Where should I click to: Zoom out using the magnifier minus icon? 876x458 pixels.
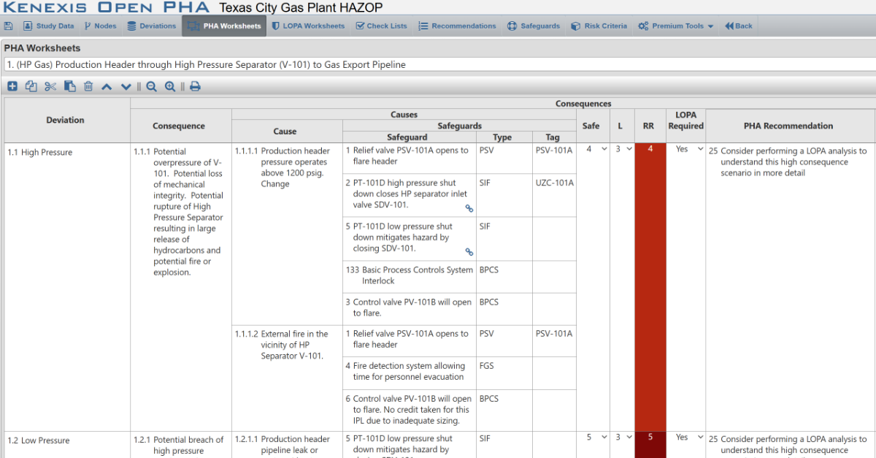pyautogui.click(x=151, y=86)
